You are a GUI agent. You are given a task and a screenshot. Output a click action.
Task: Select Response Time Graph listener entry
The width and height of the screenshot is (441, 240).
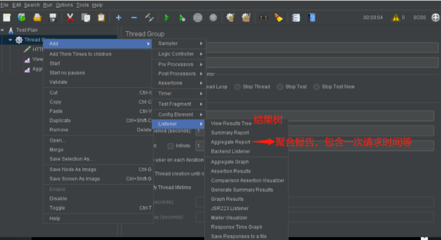[x=236, y=227]
